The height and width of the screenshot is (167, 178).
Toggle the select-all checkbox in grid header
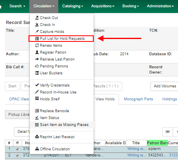(x=17, y=143)
